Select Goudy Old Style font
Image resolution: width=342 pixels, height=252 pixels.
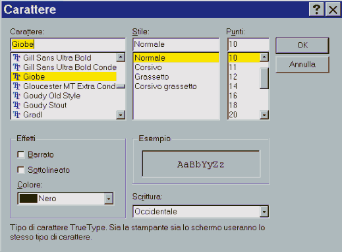pos(64,96)
